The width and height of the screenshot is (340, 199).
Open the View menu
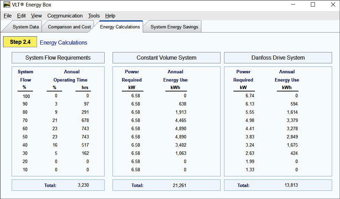(36, 16)
